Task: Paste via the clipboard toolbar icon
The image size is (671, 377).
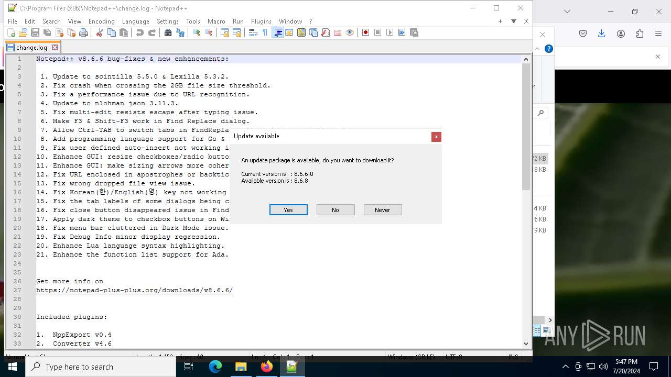Action: (124, 32)
